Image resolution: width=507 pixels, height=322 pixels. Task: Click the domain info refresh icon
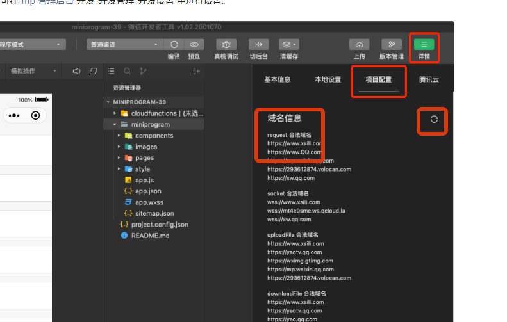coord(434,120)
